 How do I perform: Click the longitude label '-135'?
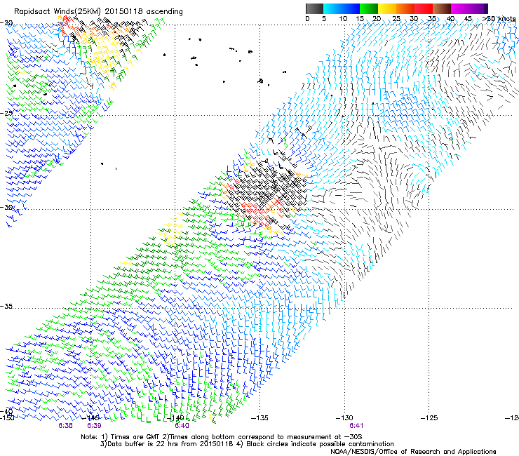[x=259, y=418]
